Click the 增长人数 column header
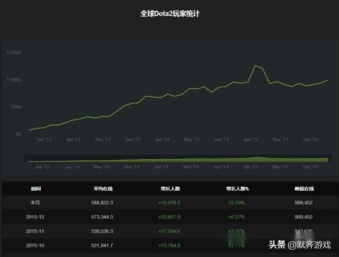 pos(171,189)
